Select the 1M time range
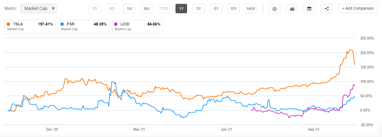Screen dimensions: 382x137 point(129,9)
